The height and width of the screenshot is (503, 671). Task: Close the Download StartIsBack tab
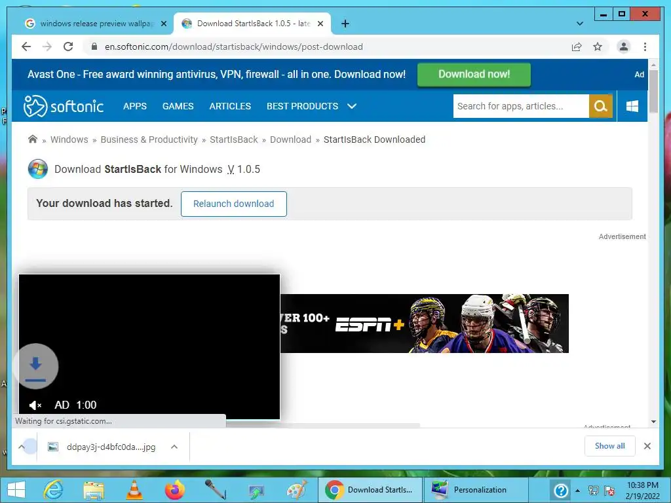320,24
